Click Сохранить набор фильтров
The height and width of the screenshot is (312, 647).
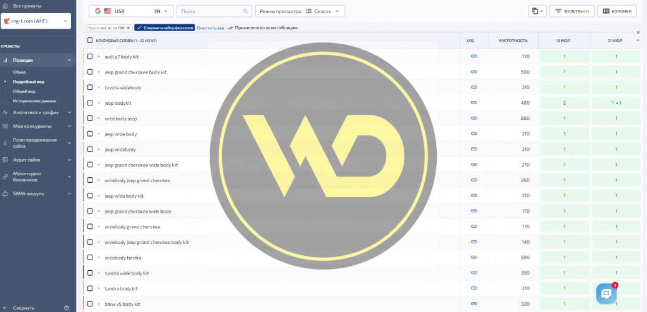pos(164,27)
